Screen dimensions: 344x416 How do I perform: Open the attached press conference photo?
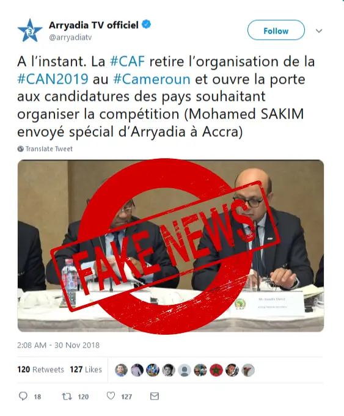pyautogui.click(x=170, y=246)
